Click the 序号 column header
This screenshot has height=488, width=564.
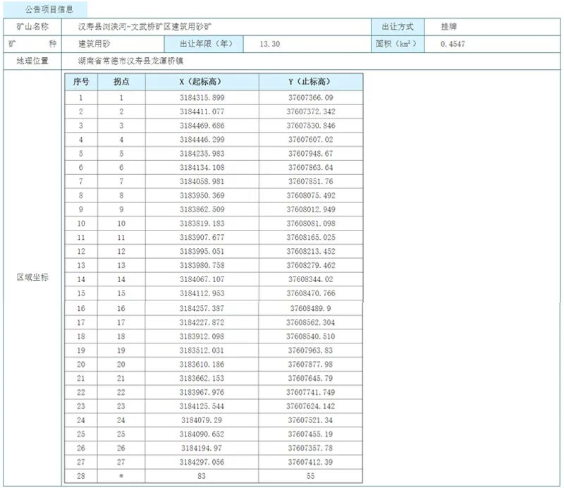click(x=80, y=81)
